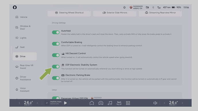The width and height of the screenshot is (198, 111).
Task: Open Streaming Rearview Mirror settings
Action: (160, 13)
